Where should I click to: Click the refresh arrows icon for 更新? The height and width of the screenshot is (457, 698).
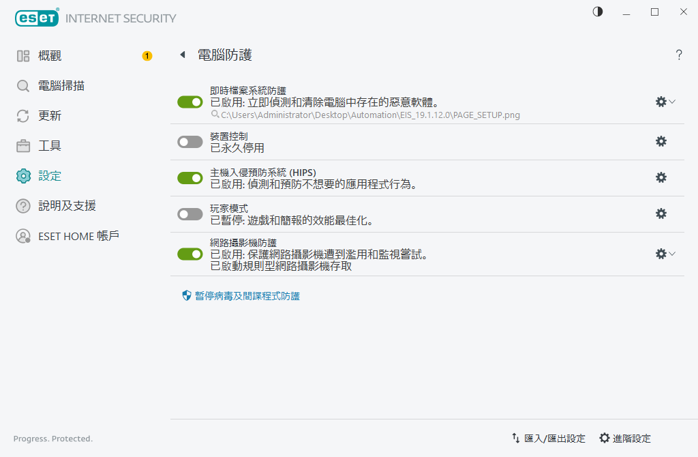(23, 116)
